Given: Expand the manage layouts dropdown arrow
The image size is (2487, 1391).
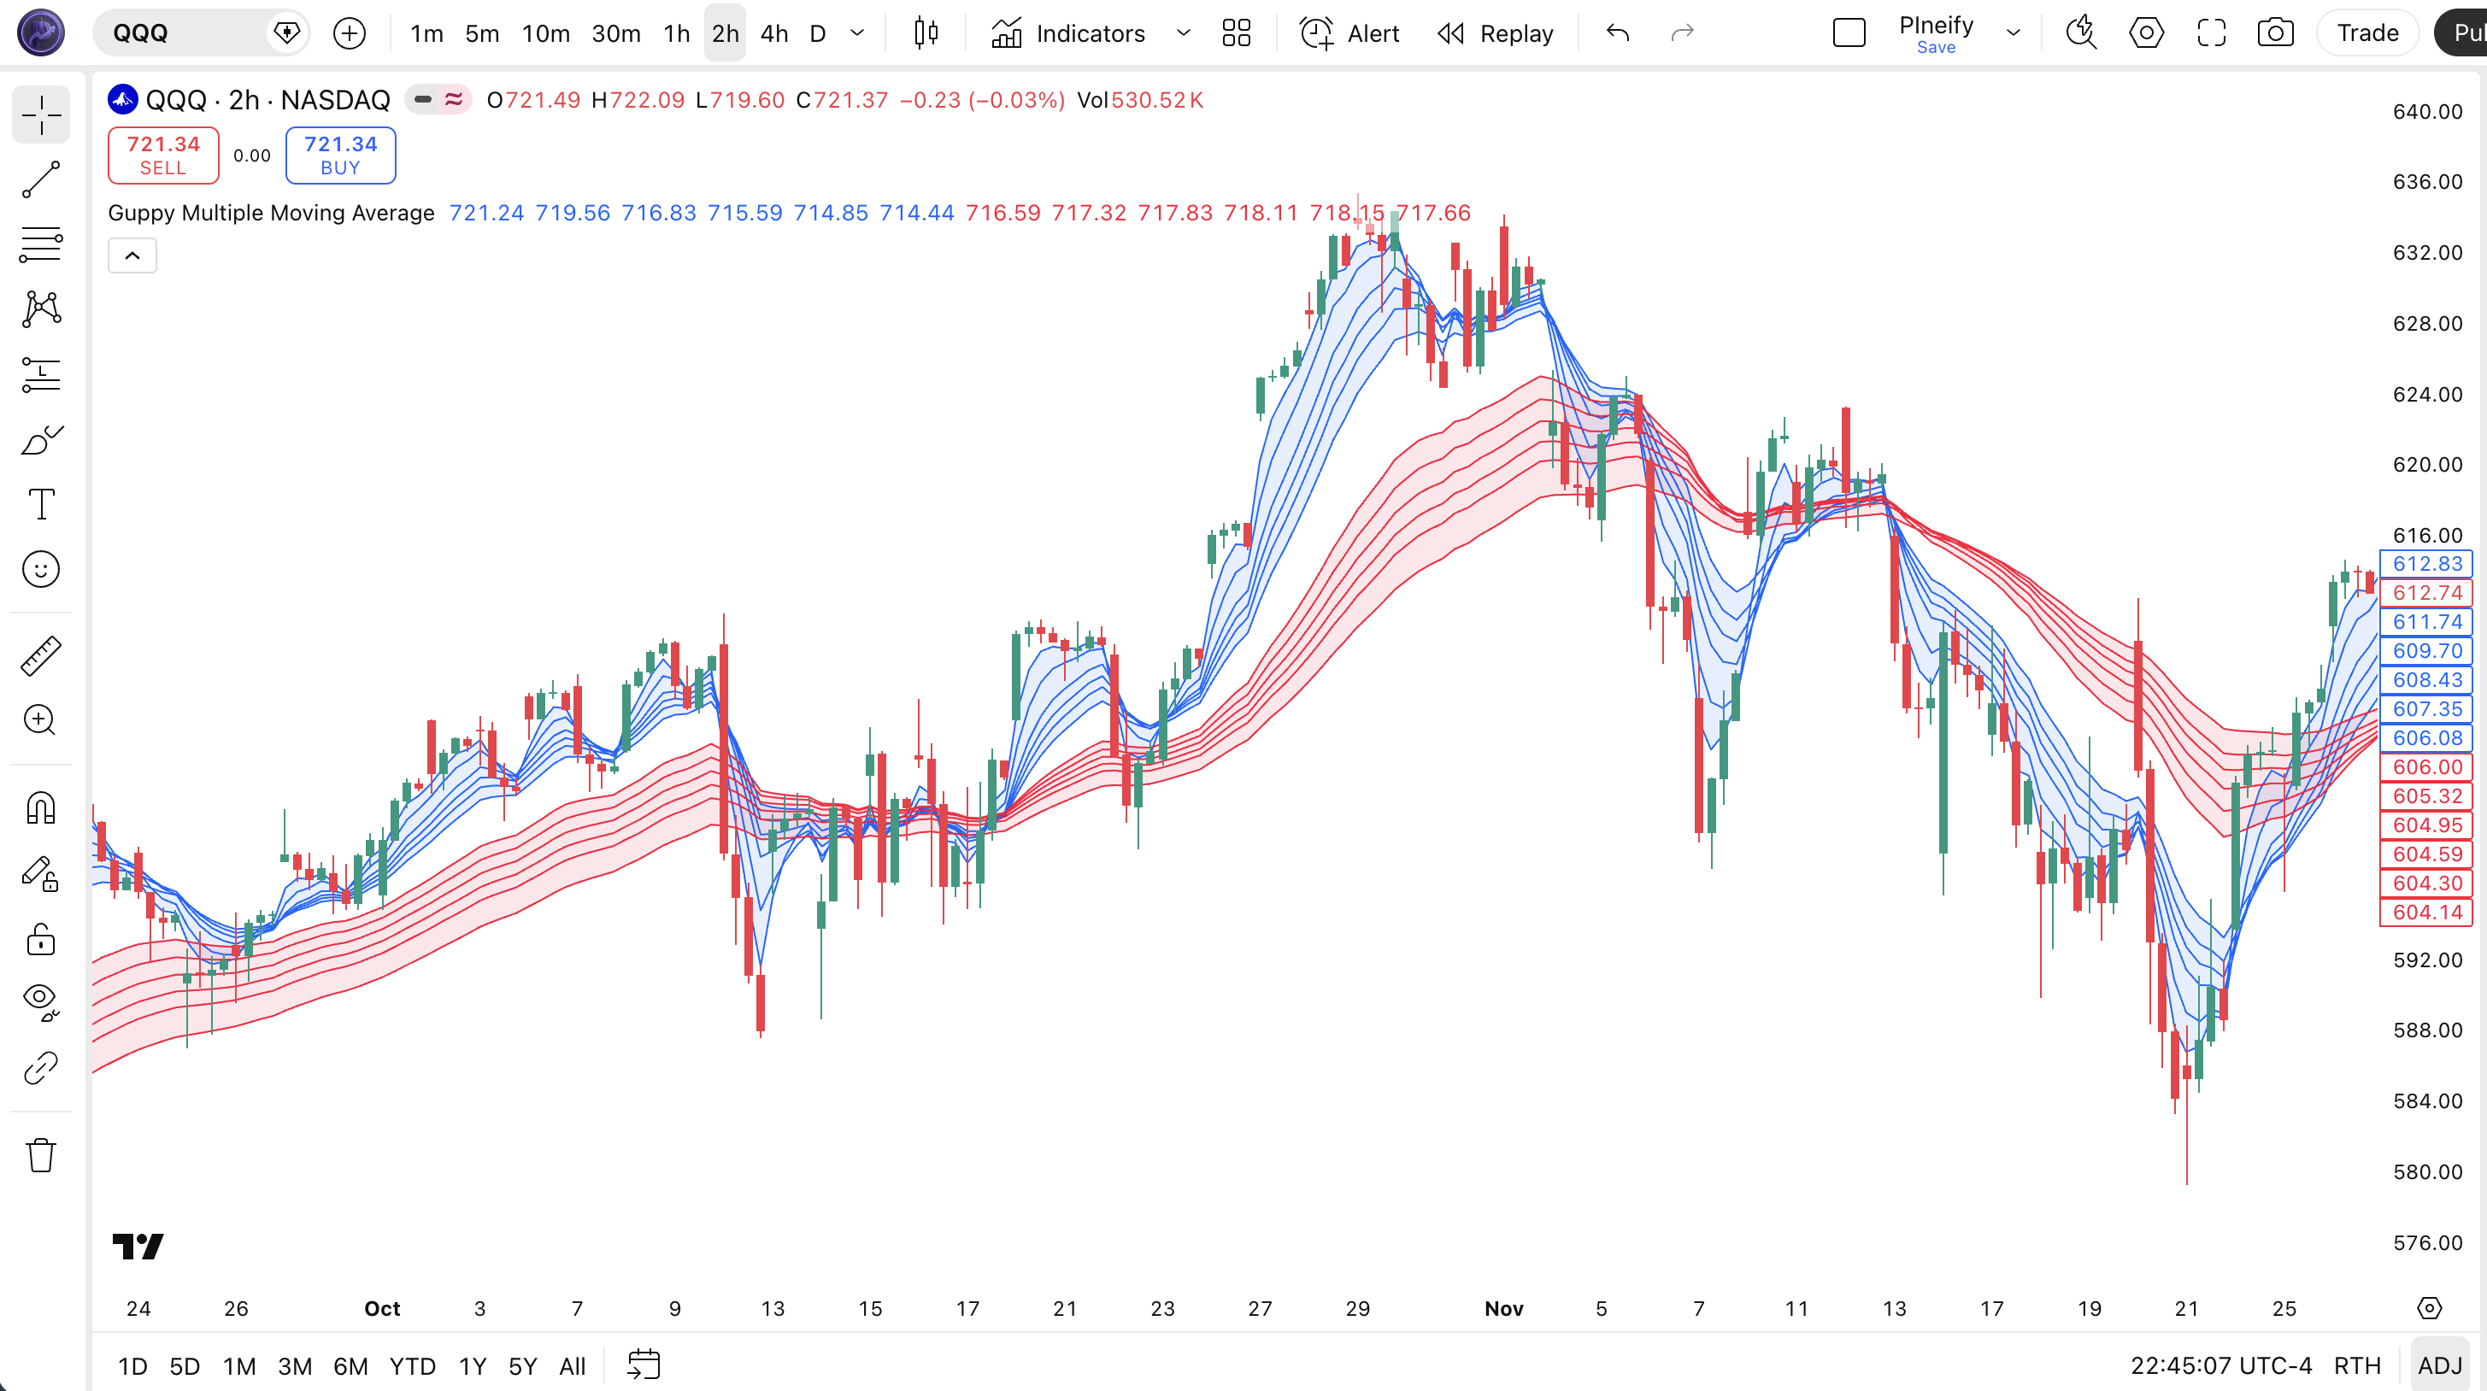Looking at the screenshot, I should [2013, 32].
